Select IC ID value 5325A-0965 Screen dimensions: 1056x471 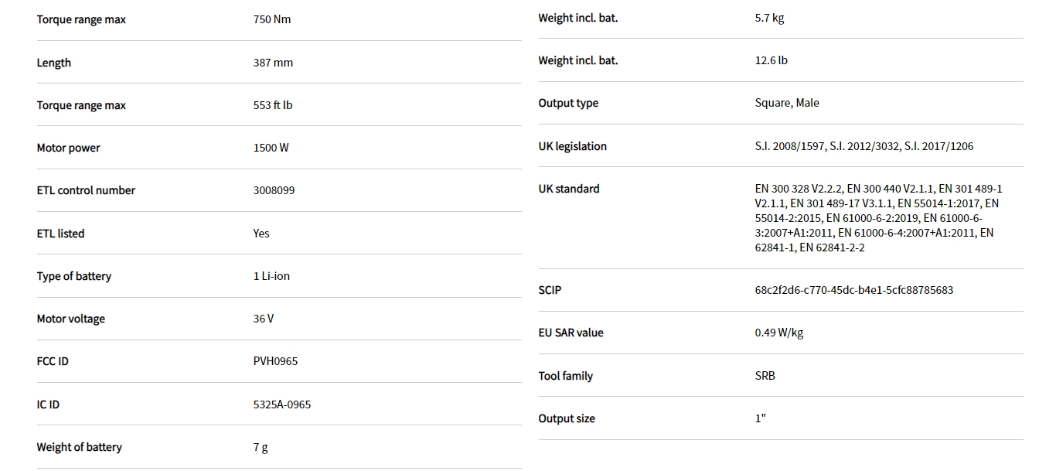[282, 404]
